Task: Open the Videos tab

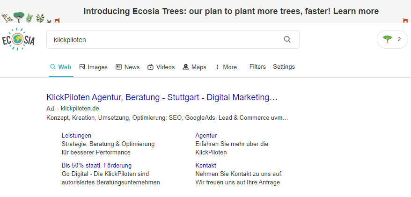Action: pos(161,67)
